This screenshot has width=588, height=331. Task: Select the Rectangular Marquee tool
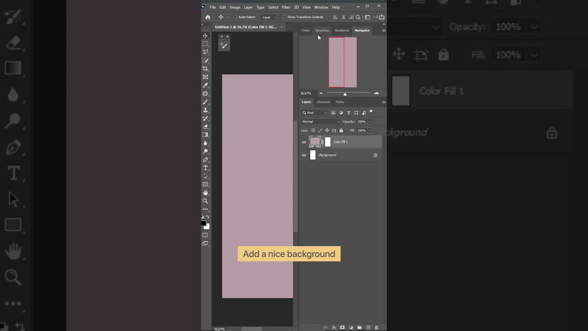point(205,44)
